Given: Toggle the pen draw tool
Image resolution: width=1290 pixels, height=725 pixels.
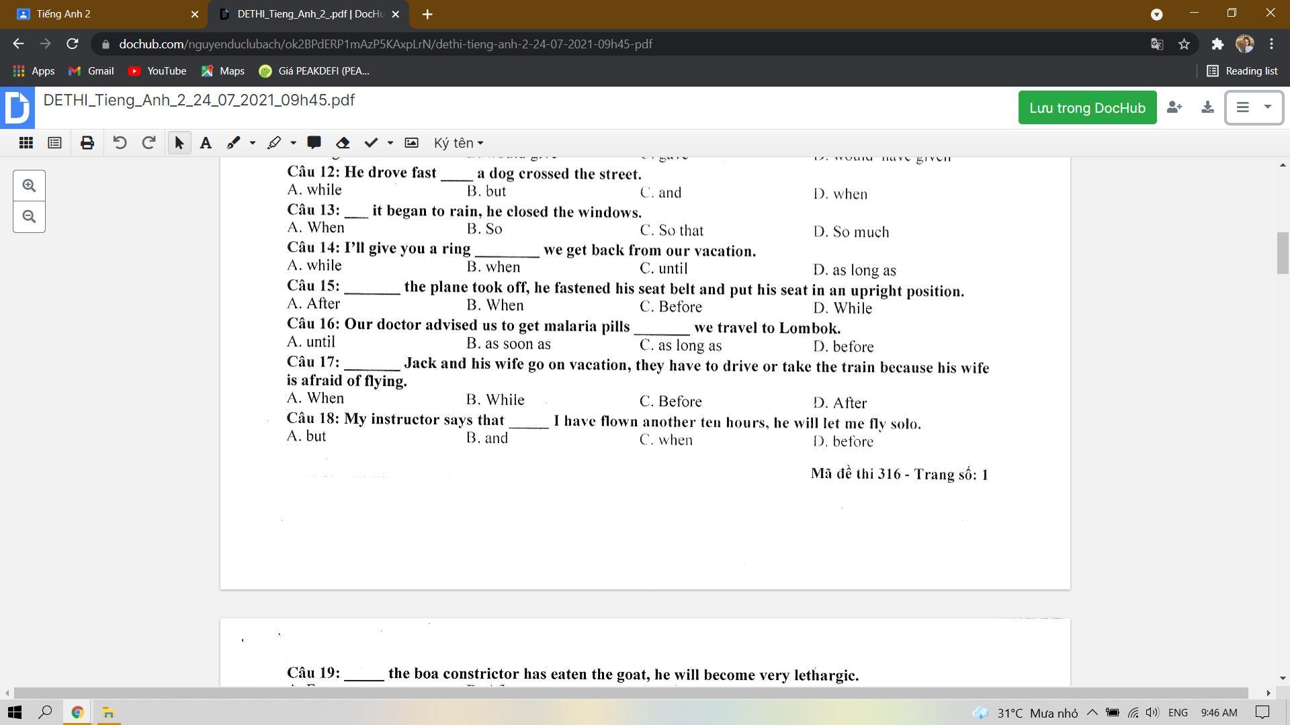Looking at the screenshot, I should (x=233, y=143).
